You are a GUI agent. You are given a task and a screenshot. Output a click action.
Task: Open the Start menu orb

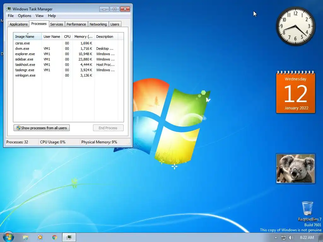click(x=8, y=237)
